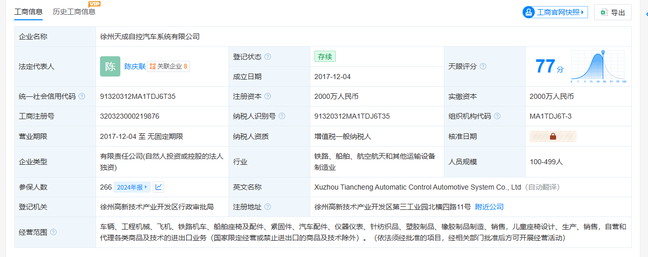Select 注册资本 value 2000万人民币
This screenshot has height=257, width=648.
point(336,96)
